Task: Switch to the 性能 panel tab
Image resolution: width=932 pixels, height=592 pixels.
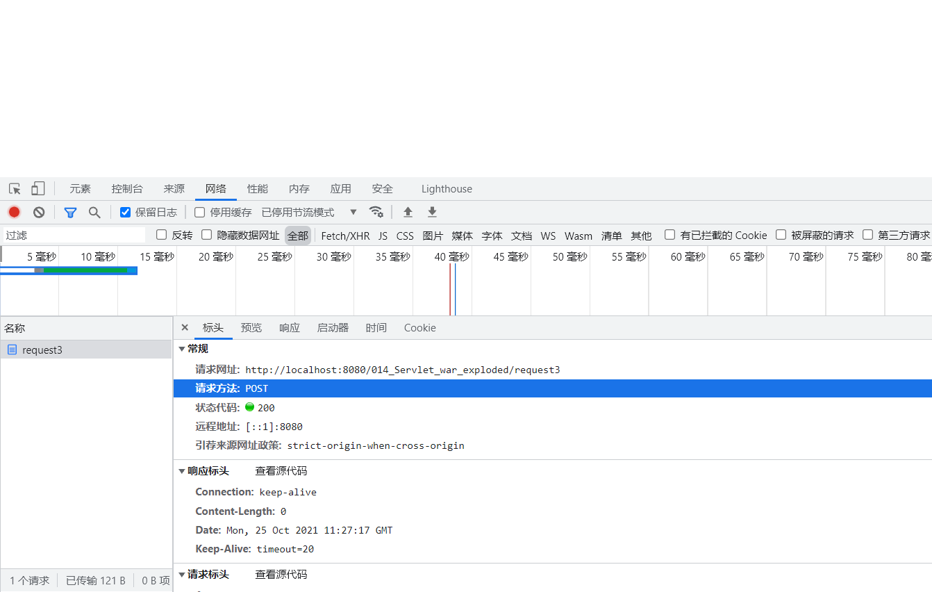Action: click(x=258, y=189)
